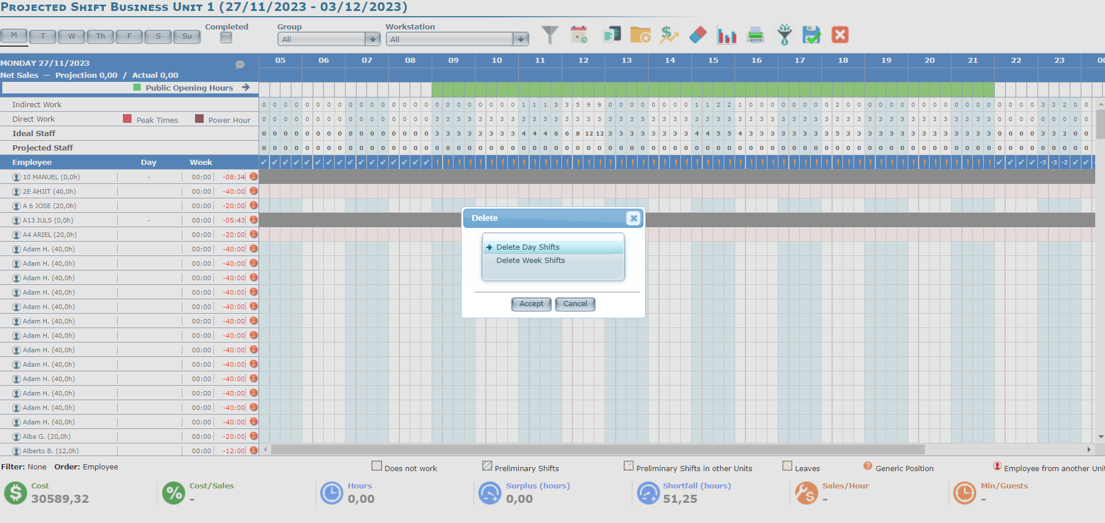
Task: Switch to the Thursday (Th) day tab
Action: click(x=100, y=36)
